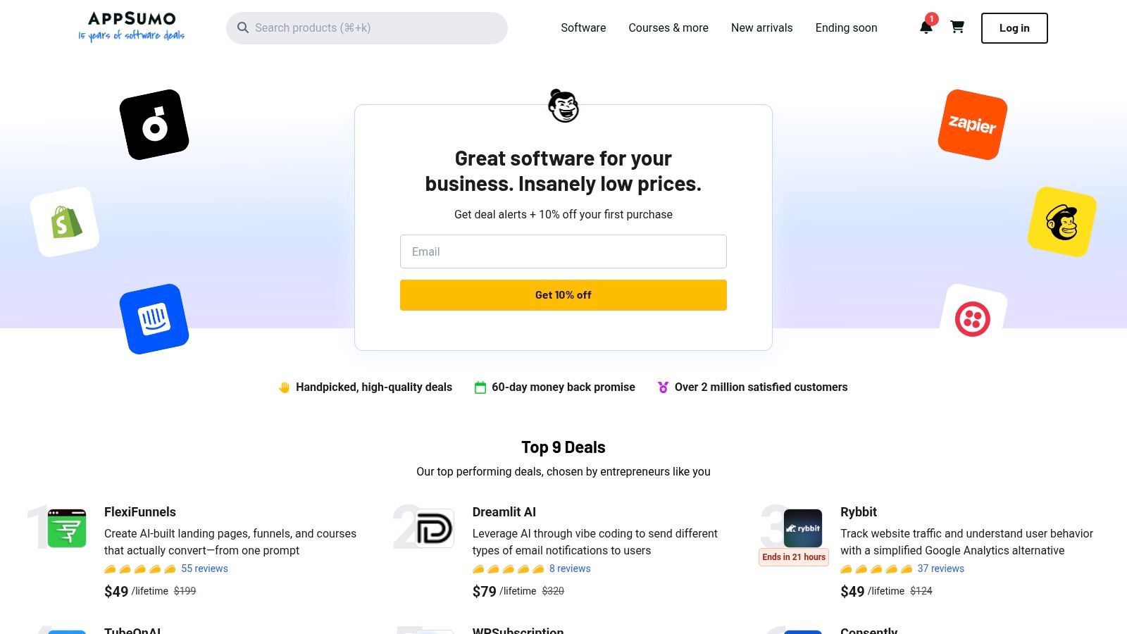The height and width of the screenshot is (634, 1127).
Task: Open the shopping cart icon
Action: pyautogui.click(x=957, y=27)
